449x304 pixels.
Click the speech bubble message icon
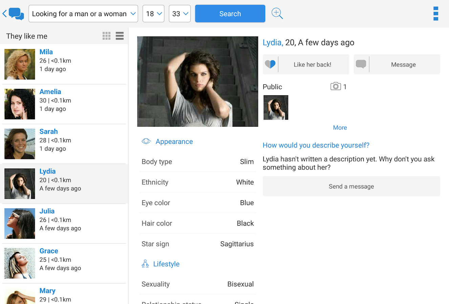[361, 64]
